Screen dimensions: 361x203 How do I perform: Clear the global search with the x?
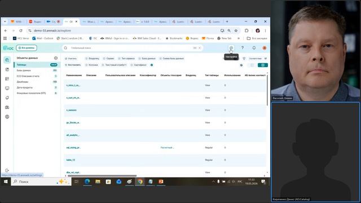coord(200,48)
